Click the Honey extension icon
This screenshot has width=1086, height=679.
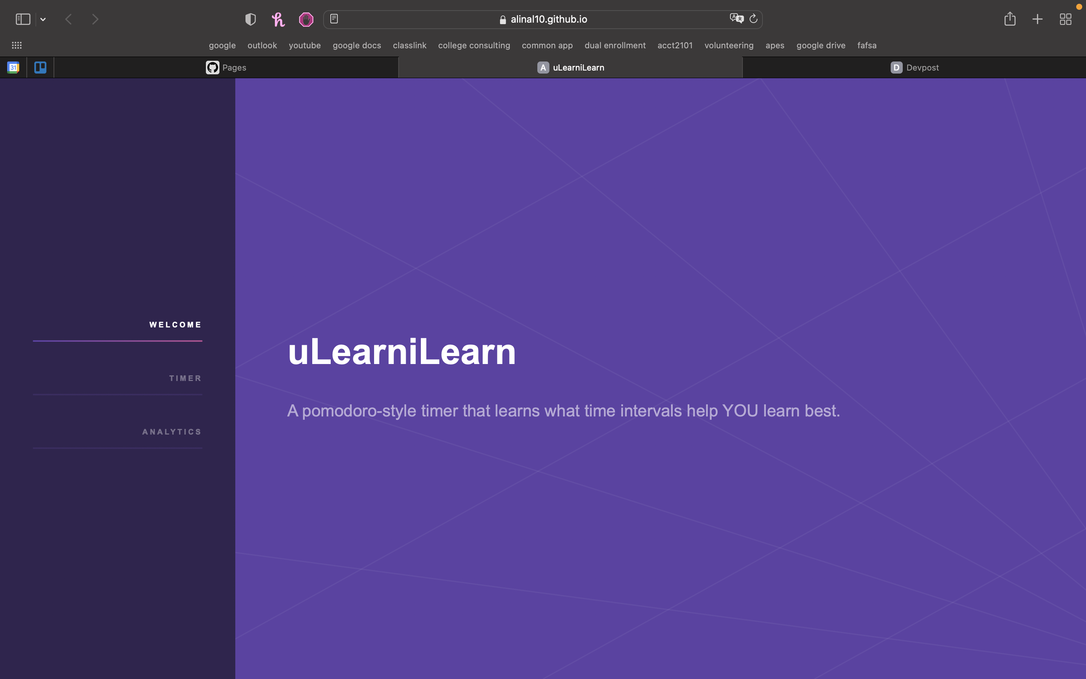click(278, 19)
